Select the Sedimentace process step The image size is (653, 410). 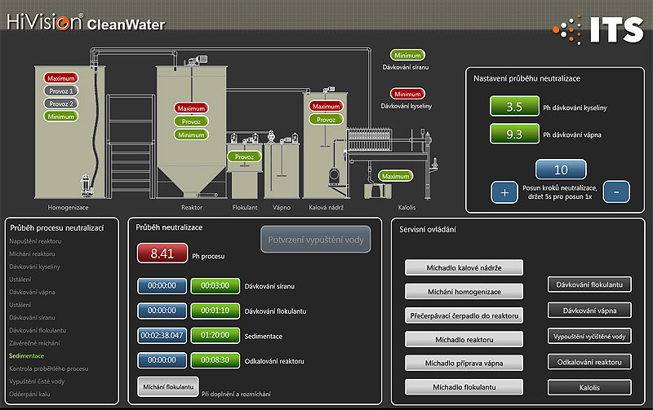click(29, 355)
